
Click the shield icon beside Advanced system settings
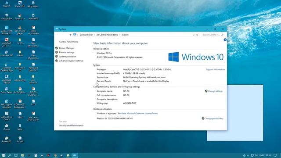(57, 61)
